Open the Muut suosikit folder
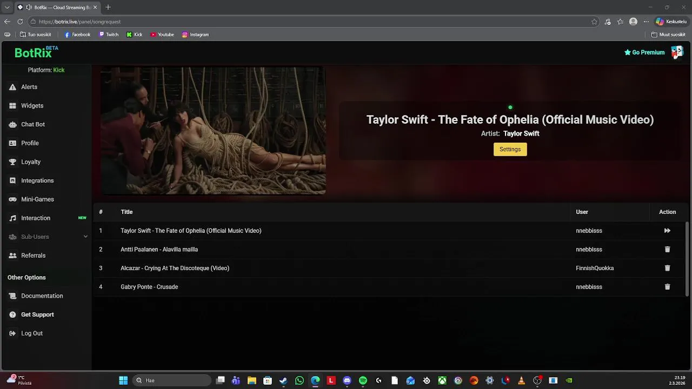This screenshot has height=389, width=692. coord(669,35)
